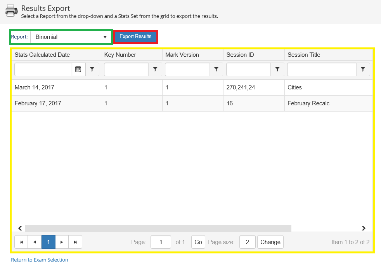This screenshot has width=381, height=267.
Task: Click filter icon for Stats Calculated Date
Action: (x=92, y=69)
